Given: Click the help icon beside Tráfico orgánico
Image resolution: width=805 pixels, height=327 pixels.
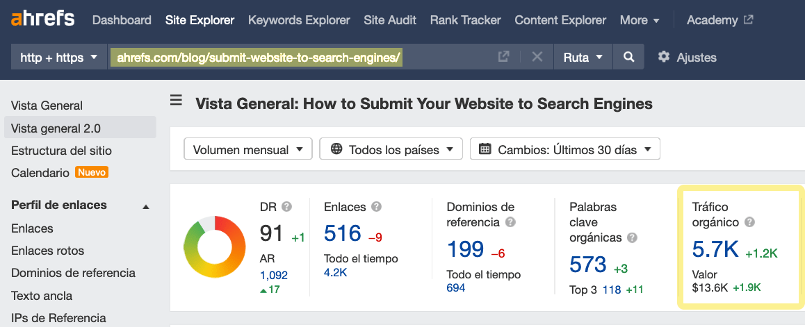Looking at the screenshot, I should 749,222.
